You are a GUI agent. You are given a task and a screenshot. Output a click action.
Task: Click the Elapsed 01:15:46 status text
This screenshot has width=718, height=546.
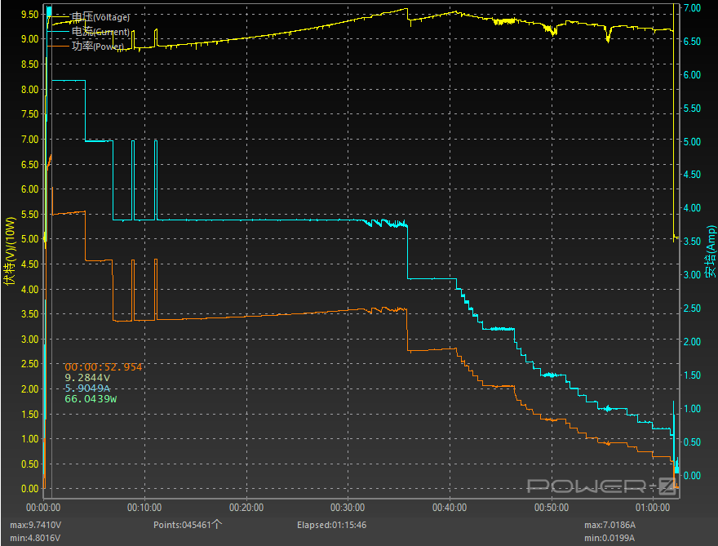[x=330, y=525]
